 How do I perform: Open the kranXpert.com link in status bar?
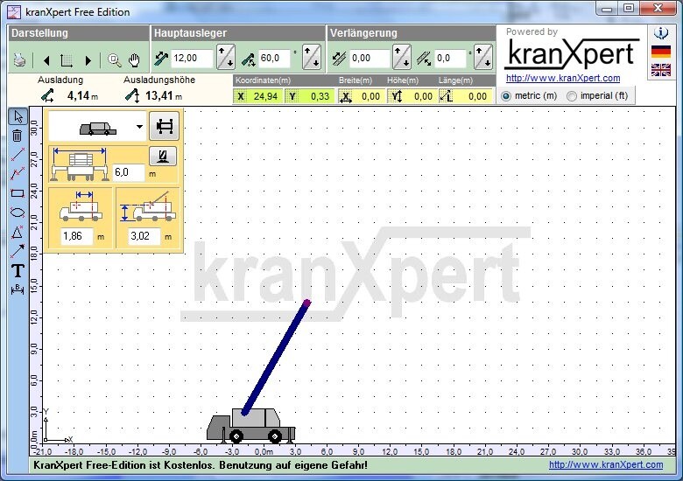[x=606, y=465]
